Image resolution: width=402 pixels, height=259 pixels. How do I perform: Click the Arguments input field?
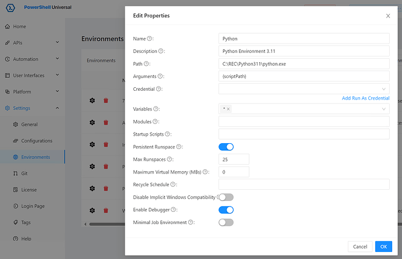point(304,76)
